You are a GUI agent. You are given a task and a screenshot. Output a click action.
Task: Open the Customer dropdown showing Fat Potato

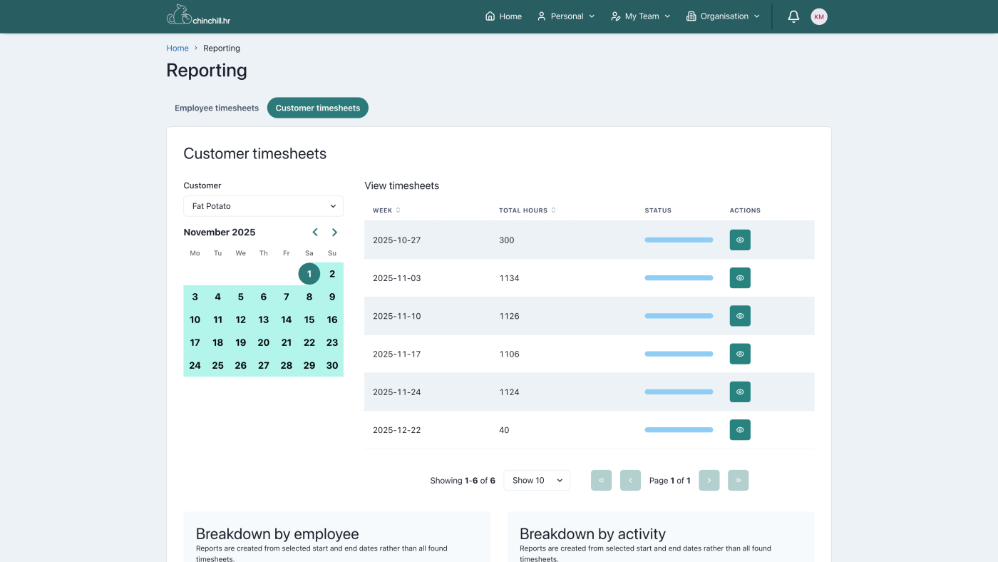264,206
